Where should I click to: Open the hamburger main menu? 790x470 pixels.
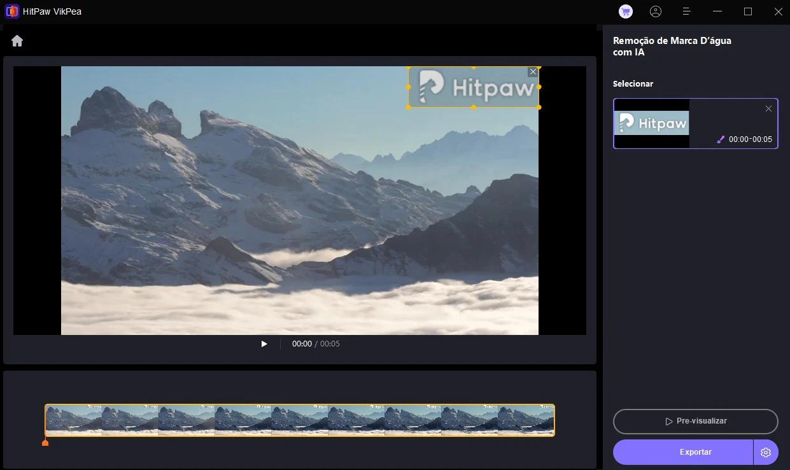[686, 11]
